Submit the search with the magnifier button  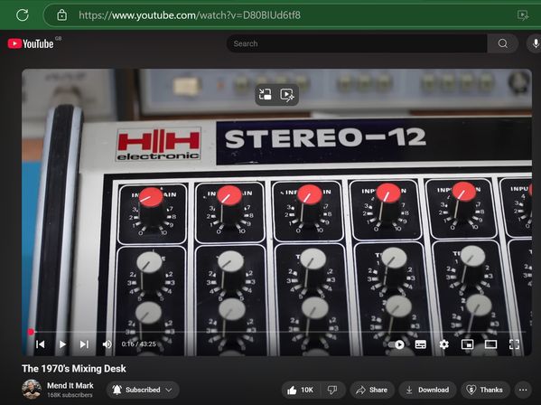pos(503,43)
